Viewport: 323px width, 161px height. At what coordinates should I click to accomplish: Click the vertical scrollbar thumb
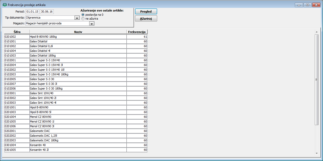(x=316, y=80)
